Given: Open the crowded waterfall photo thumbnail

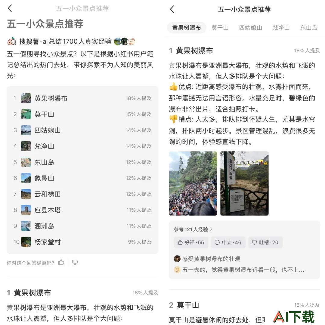Looking at the screenshot, I should pyautogui.click(x=193, y=183).
